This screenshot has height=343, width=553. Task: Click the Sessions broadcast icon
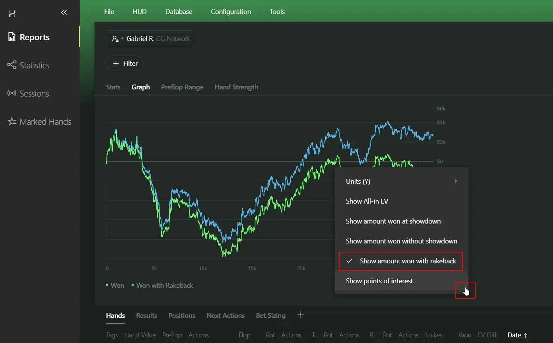[12, 93]
